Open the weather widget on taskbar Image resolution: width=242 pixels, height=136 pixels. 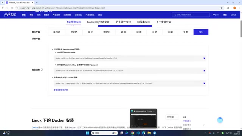point(6,133)
